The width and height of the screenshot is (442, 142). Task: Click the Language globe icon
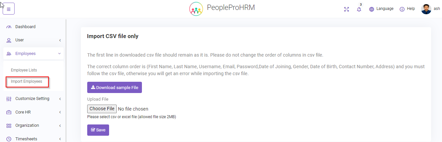372,9
